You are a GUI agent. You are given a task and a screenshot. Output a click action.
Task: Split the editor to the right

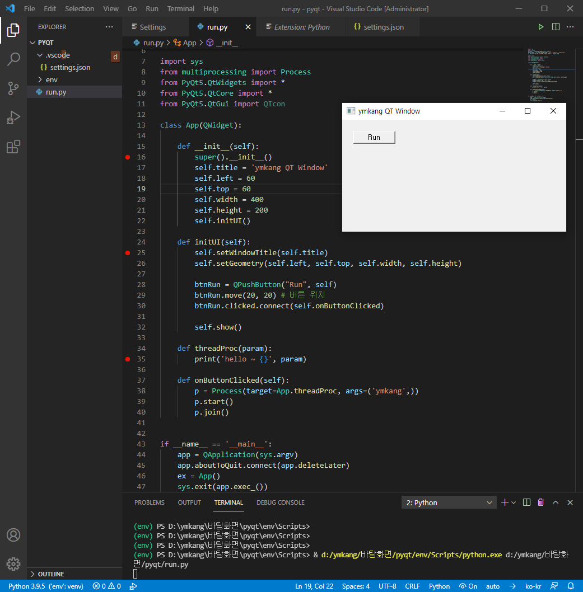pyautogui.click(x=556, y=27)
